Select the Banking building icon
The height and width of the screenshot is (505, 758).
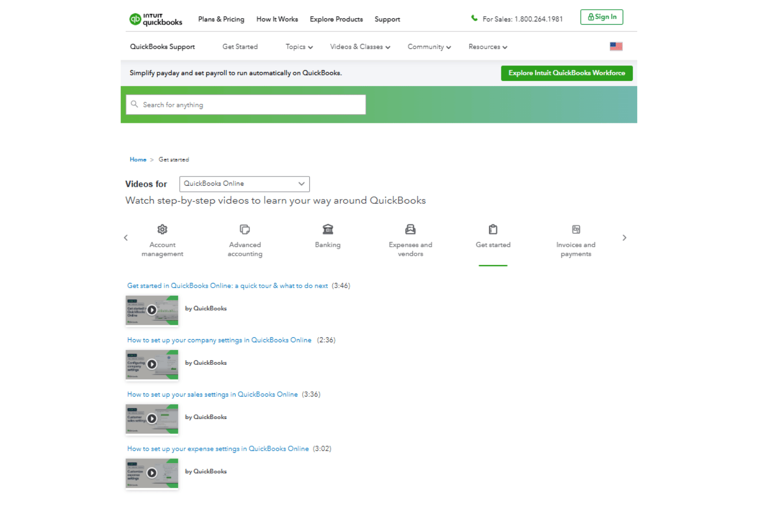[x=328, y=229]
